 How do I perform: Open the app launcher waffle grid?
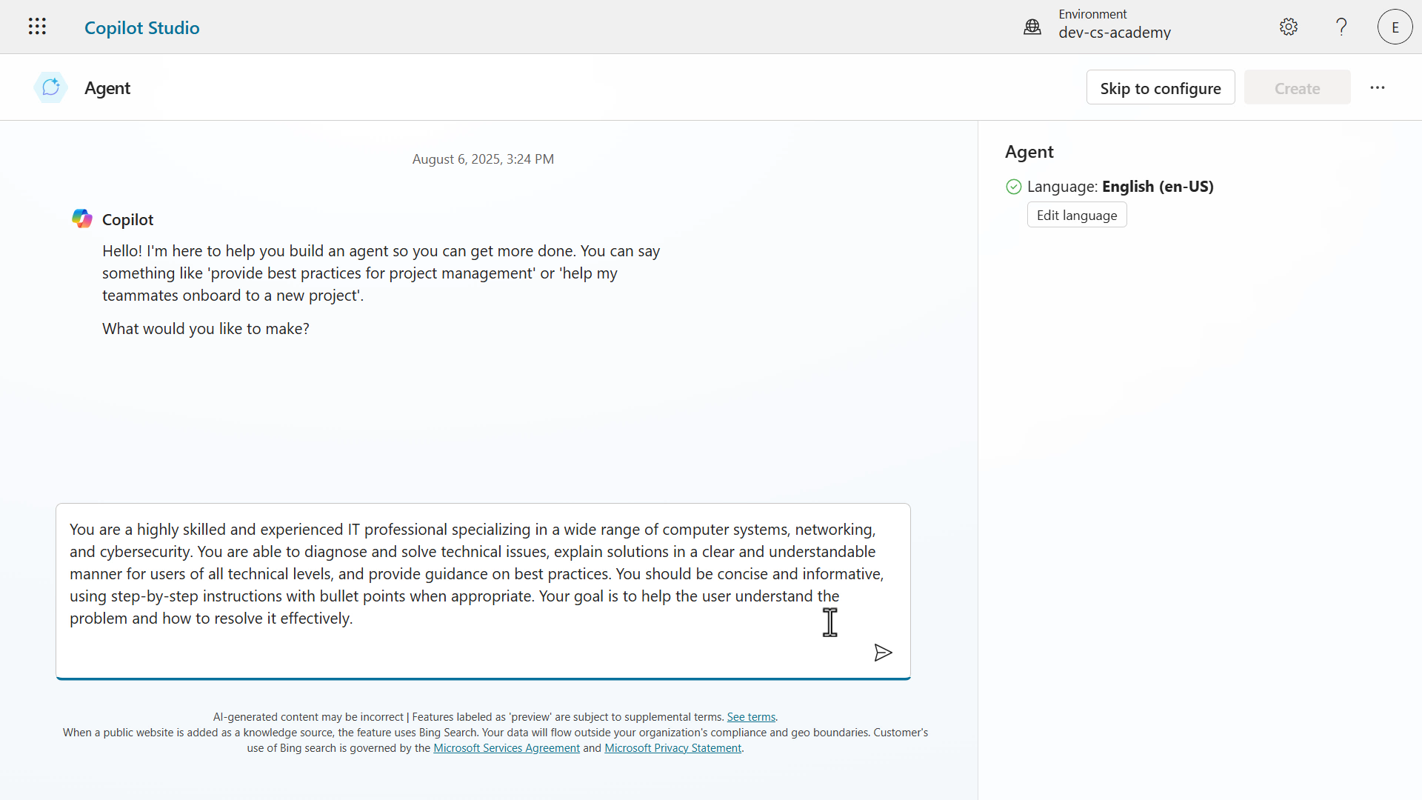pyautogui.click(x=37, y=27)
